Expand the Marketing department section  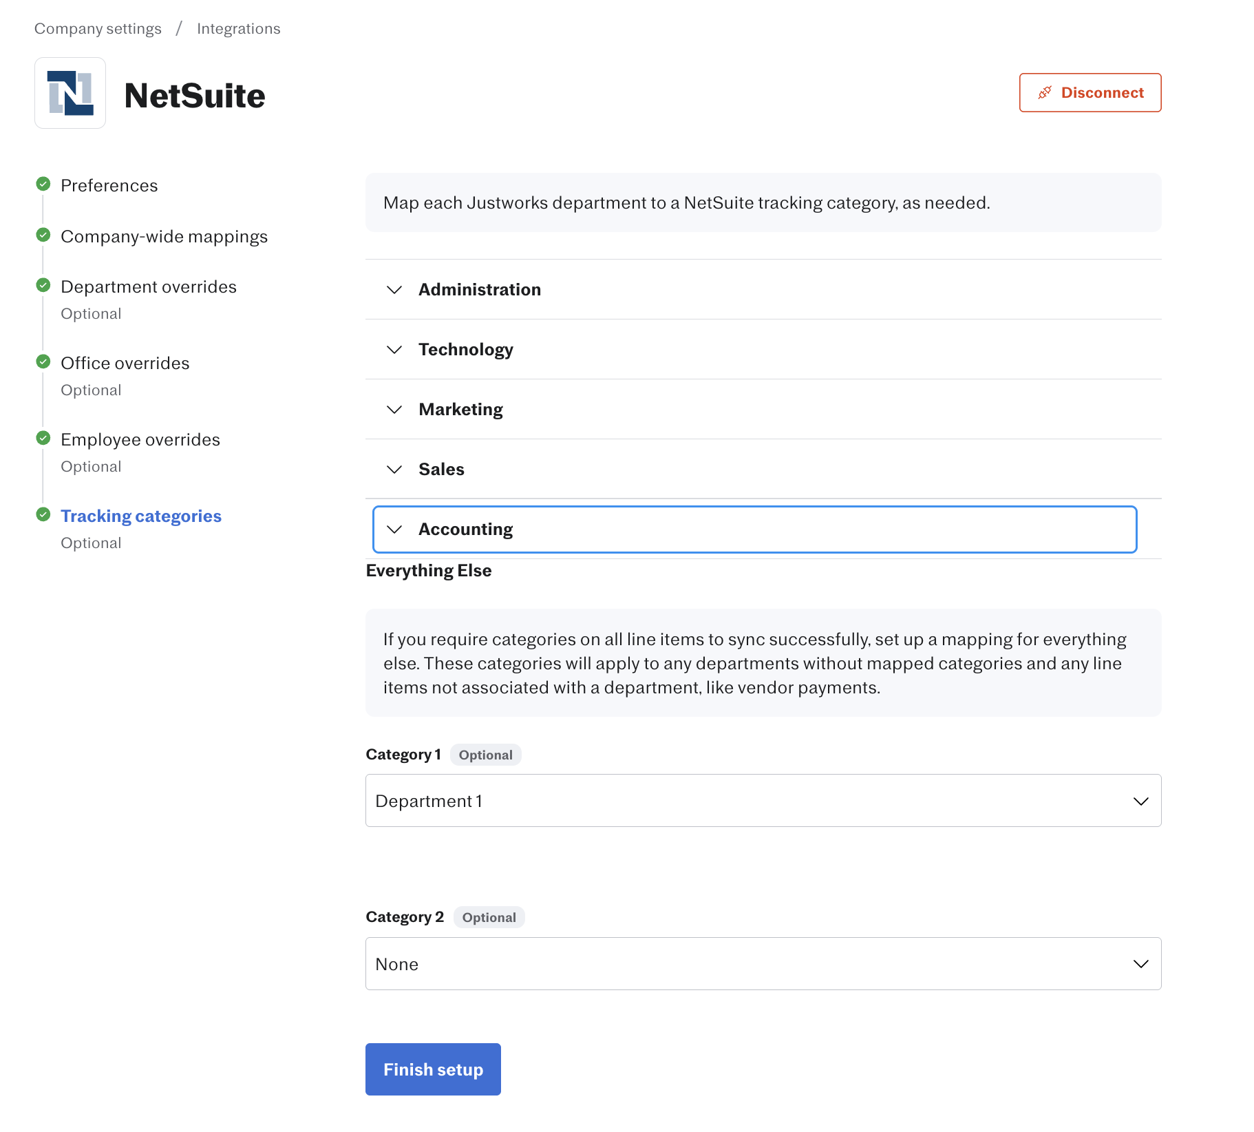click(x=763, y=409)
